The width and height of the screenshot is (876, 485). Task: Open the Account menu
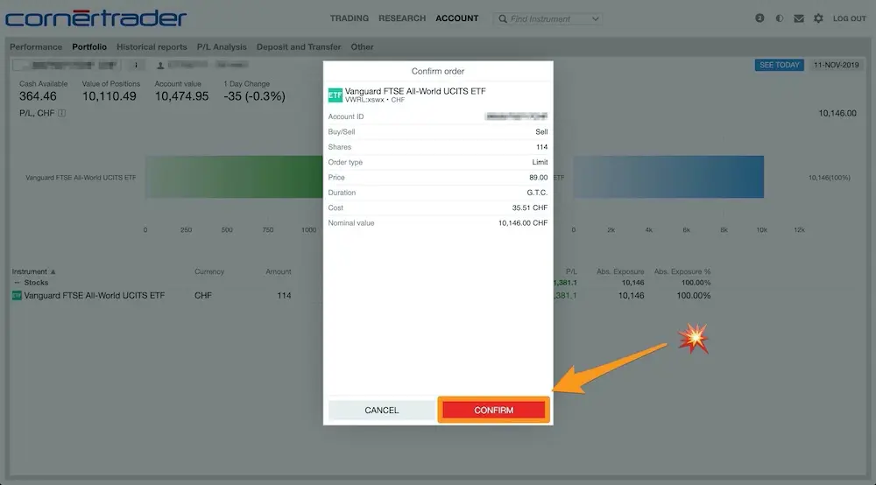[x=457, y=18]
